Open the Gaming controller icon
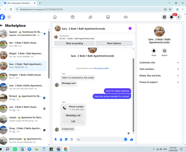The width and height of the screenshot is (186, 152). pyautogui.click(x=126, y=17)
